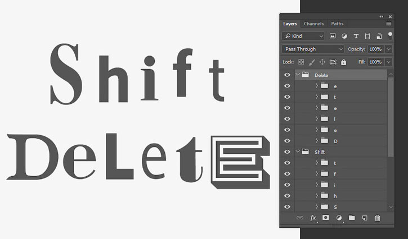408x239 pixels.
Task: Click the outlined letter E on canvas
Action: coord(240,162)
